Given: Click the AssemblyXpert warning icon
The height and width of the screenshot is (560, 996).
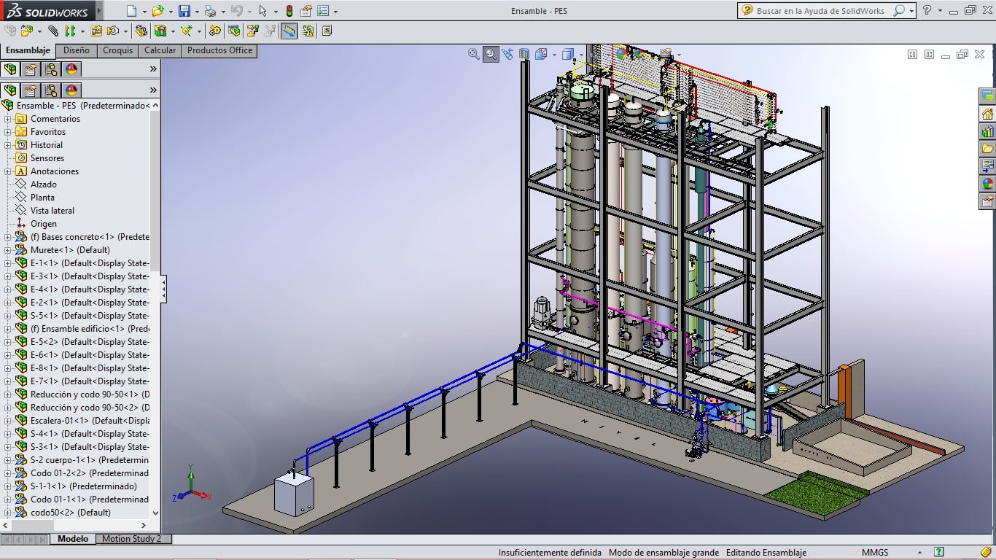Looking at the screenshot, I should click(x=308, y=31).
